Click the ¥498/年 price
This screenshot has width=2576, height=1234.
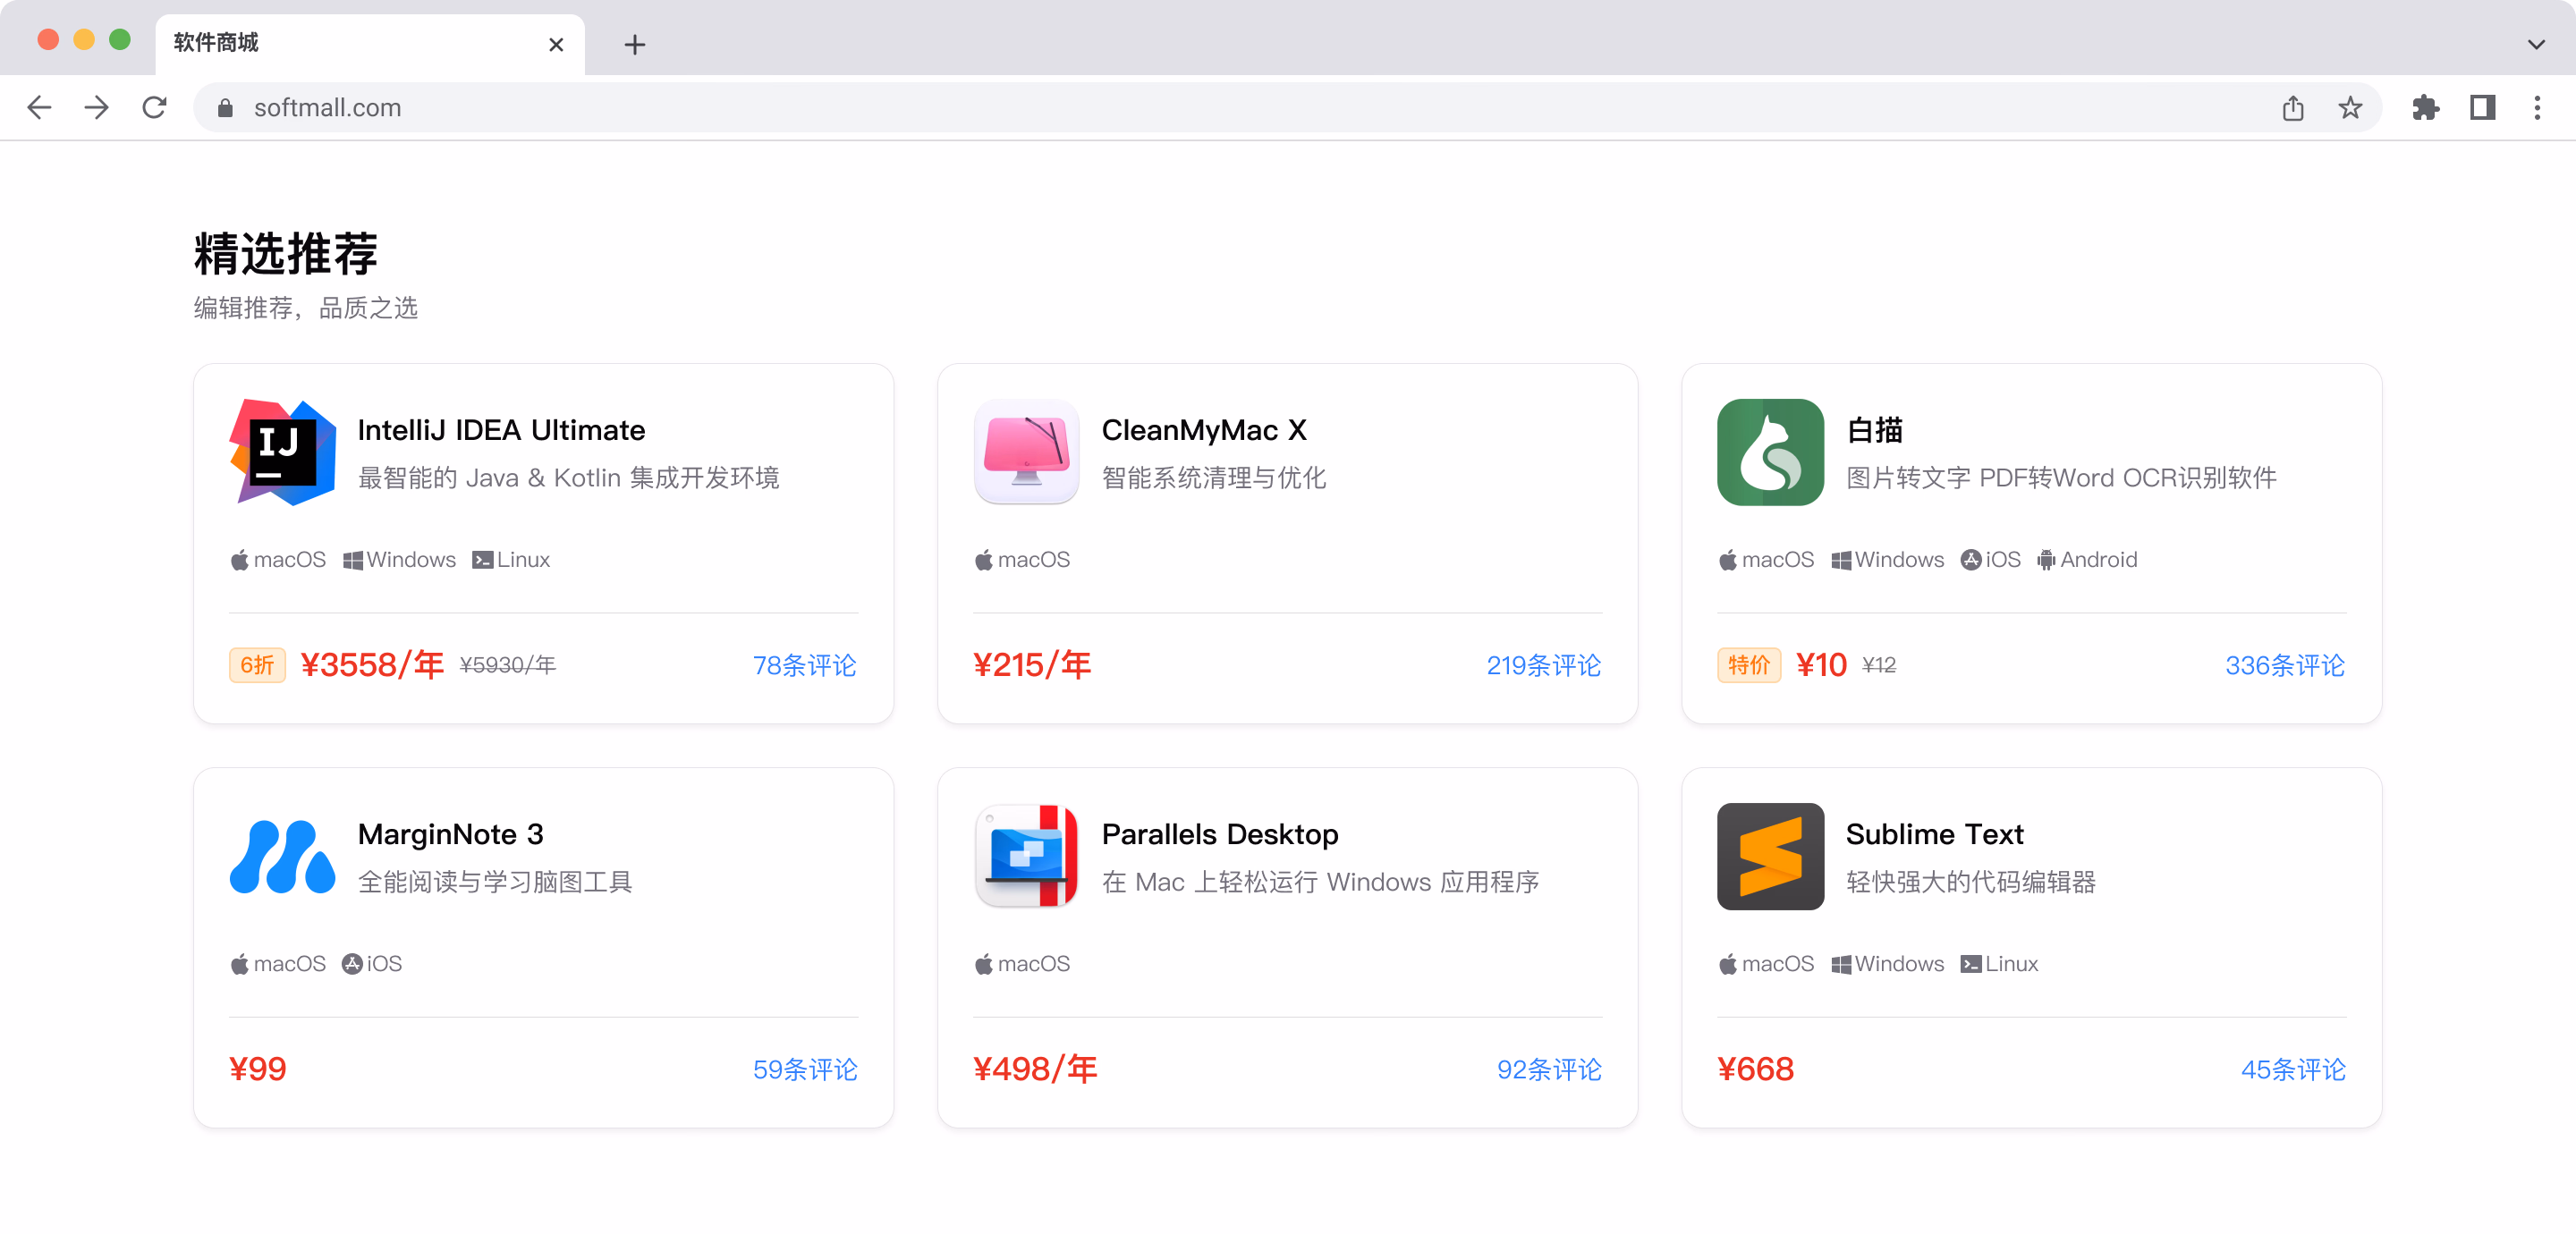click(1034, 1069)
